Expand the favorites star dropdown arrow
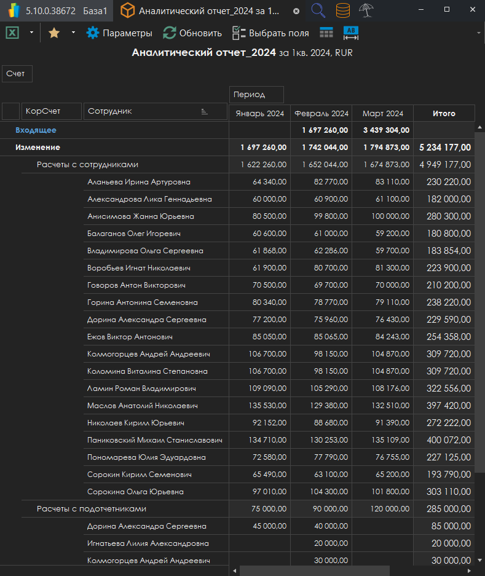The image size is (485, 576). [73, 33]
